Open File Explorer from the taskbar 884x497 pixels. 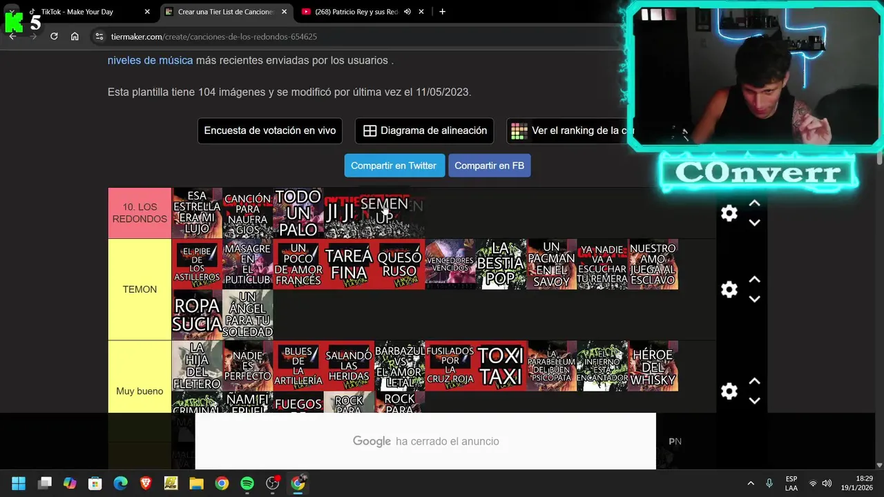196,483
